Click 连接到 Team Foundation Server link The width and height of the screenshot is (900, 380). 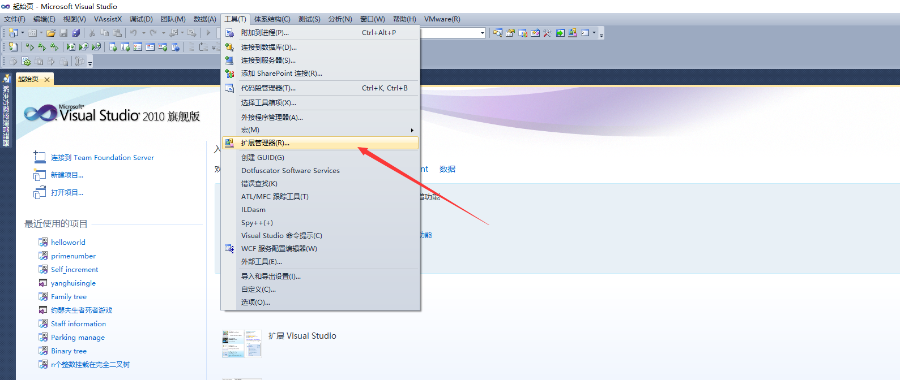tap(103, 158)
